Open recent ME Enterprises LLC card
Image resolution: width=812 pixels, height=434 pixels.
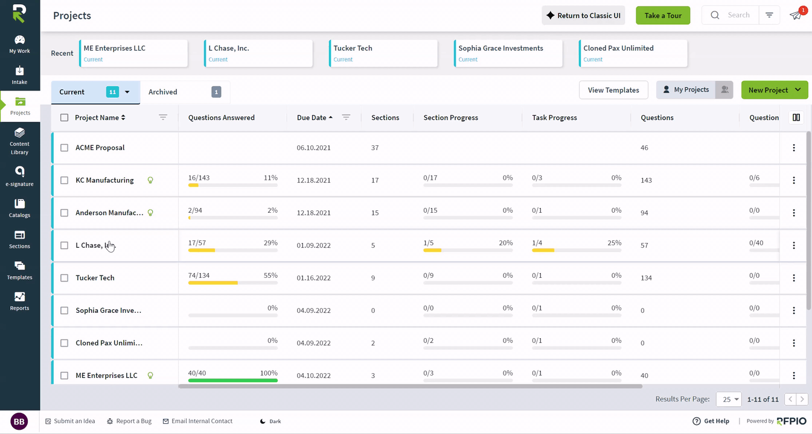pos(133,53)
